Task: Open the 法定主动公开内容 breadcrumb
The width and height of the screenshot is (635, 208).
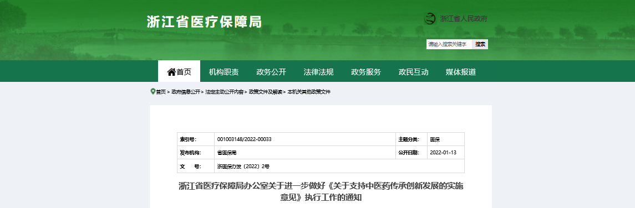Action: click(225, 92)
